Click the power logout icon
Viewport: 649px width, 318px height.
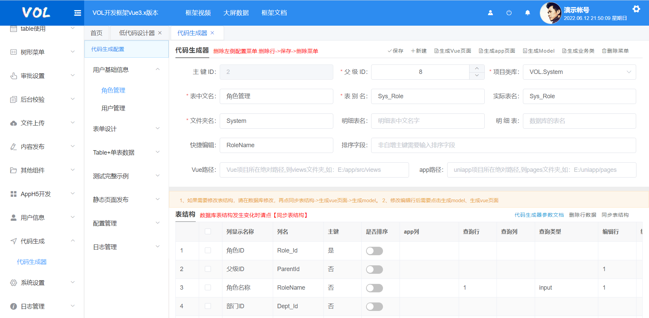pos(509,13)
